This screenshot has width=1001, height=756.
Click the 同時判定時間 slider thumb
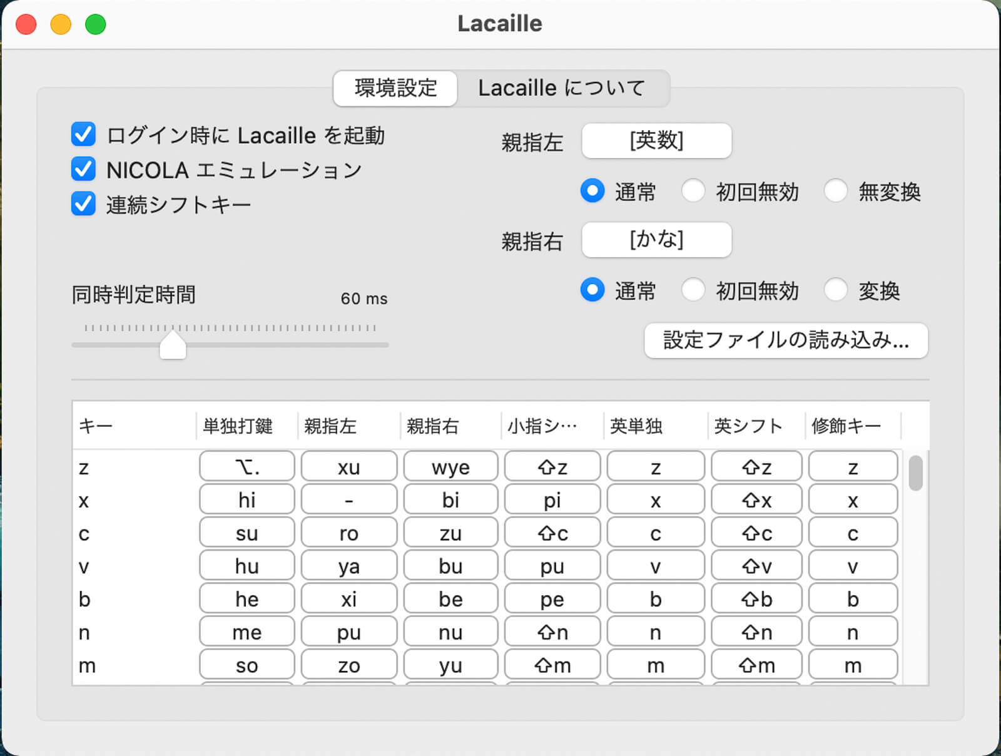point(173,345)
